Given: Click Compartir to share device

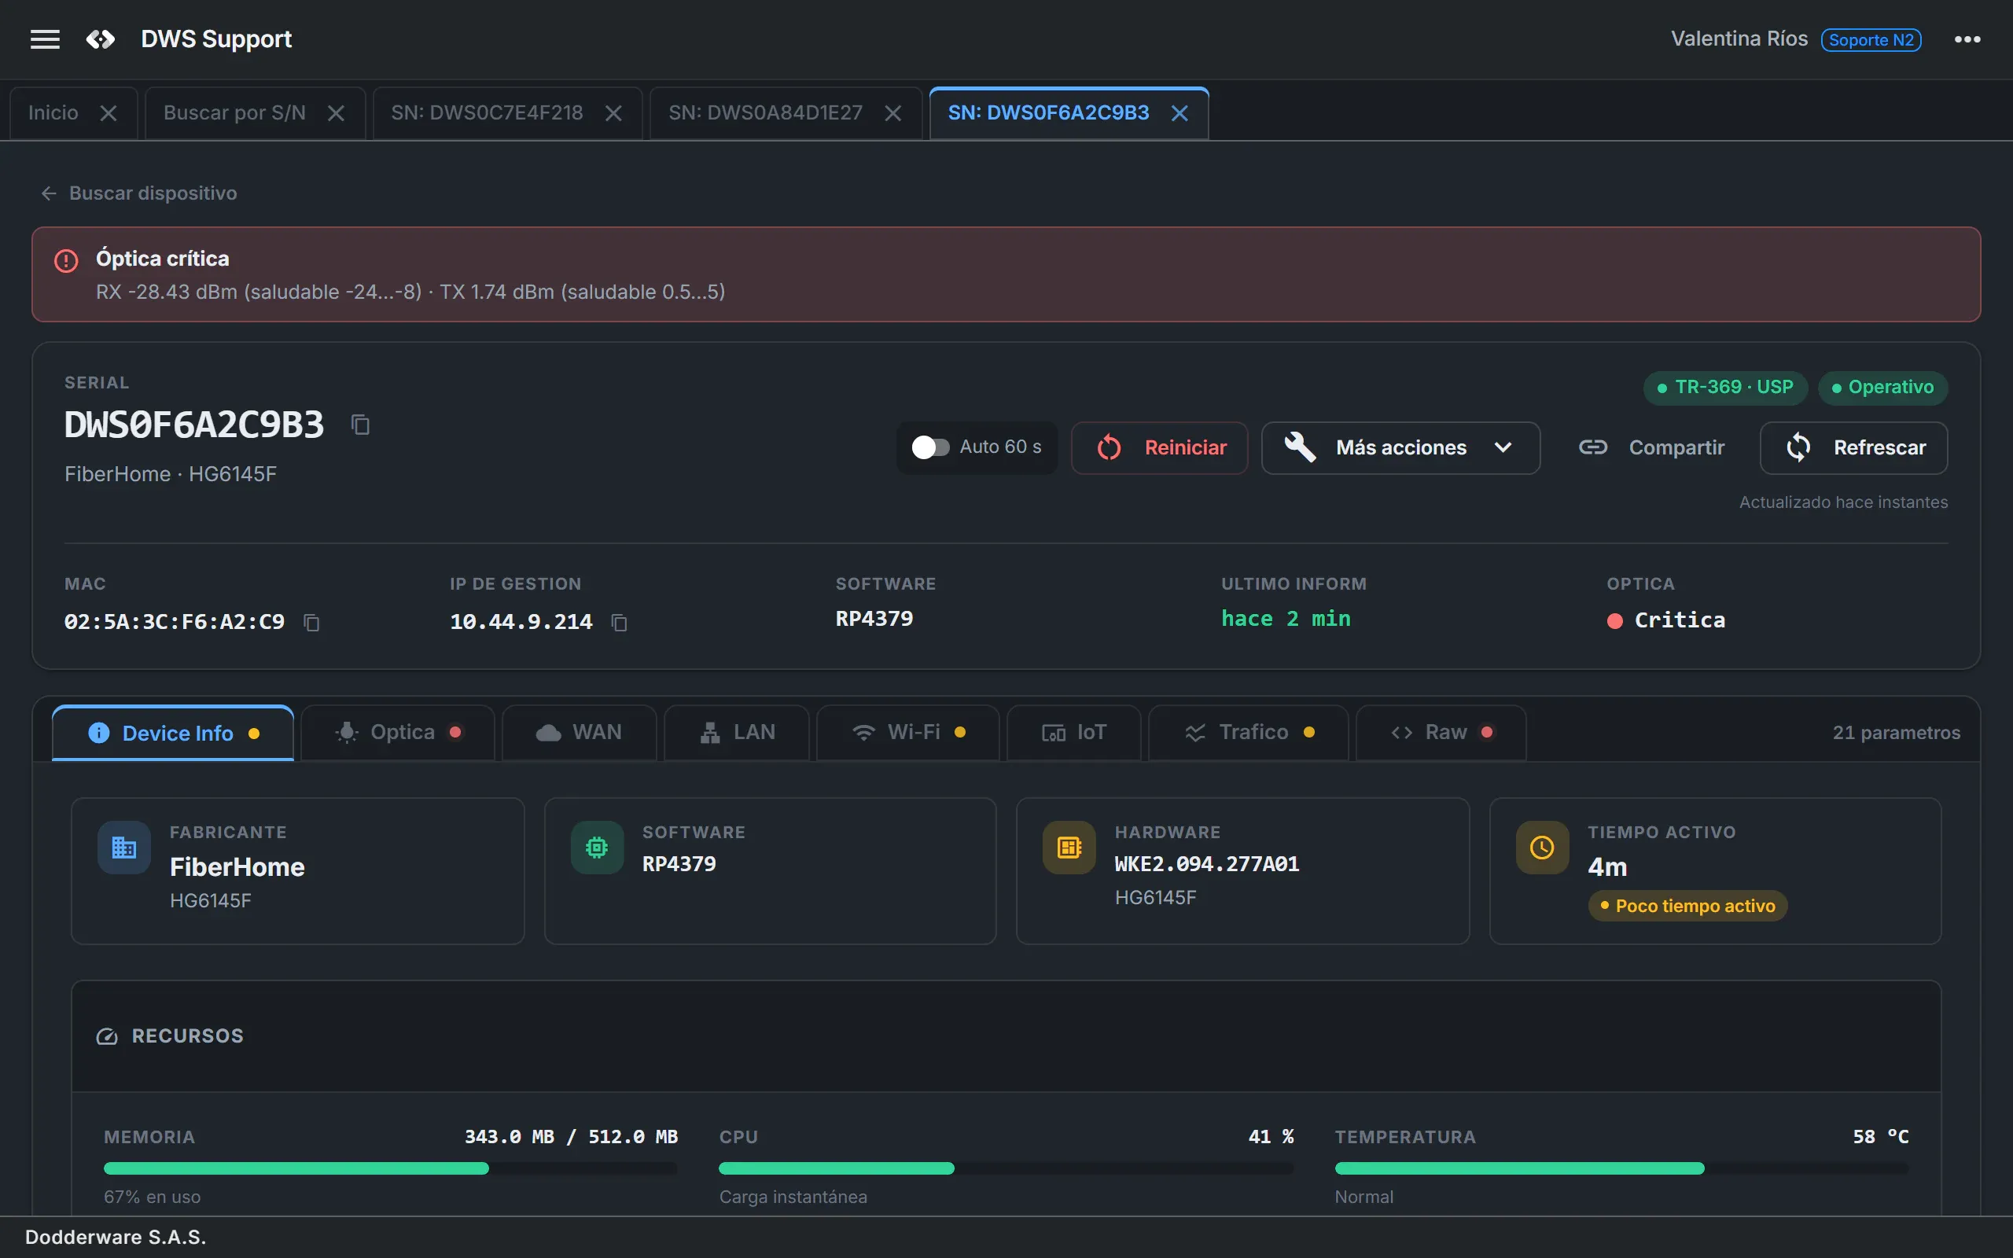Looking at the screenshot, I should 1651,447.
